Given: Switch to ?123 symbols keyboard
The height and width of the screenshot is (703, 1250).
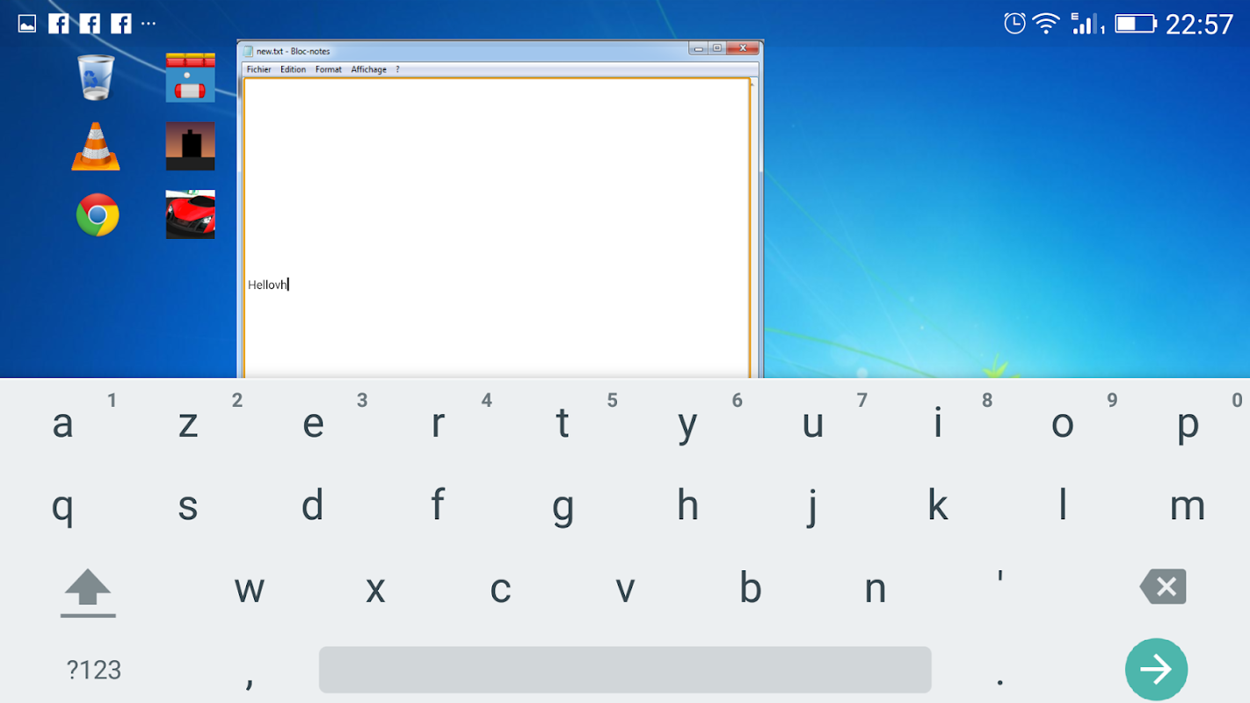Looking at the screenshot, I should point(94,670).
